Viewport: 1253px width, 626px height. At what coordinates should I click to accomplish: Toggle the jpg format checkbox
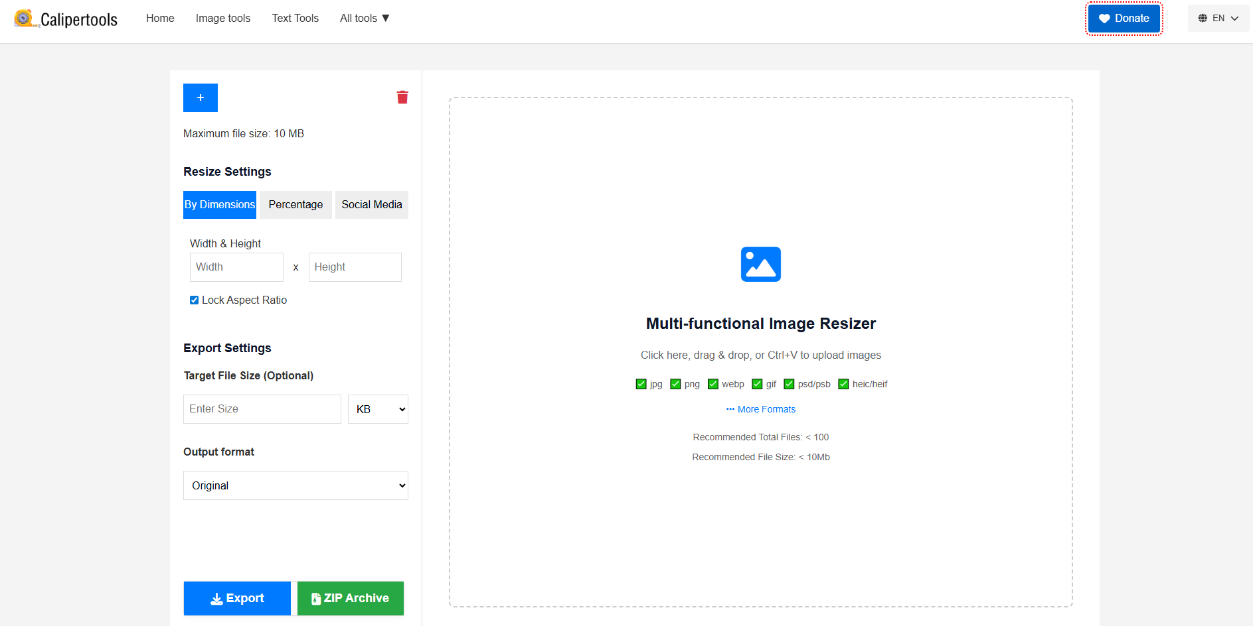click(641, 384)
